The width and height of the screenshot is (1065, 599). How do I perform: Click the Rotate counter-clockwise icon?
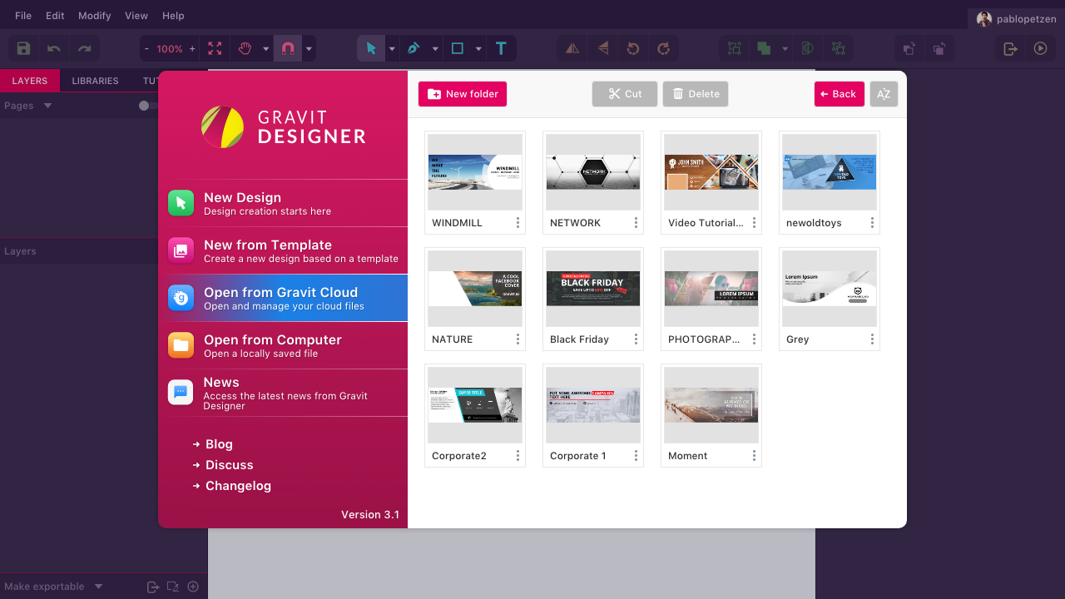coord(633,49)
